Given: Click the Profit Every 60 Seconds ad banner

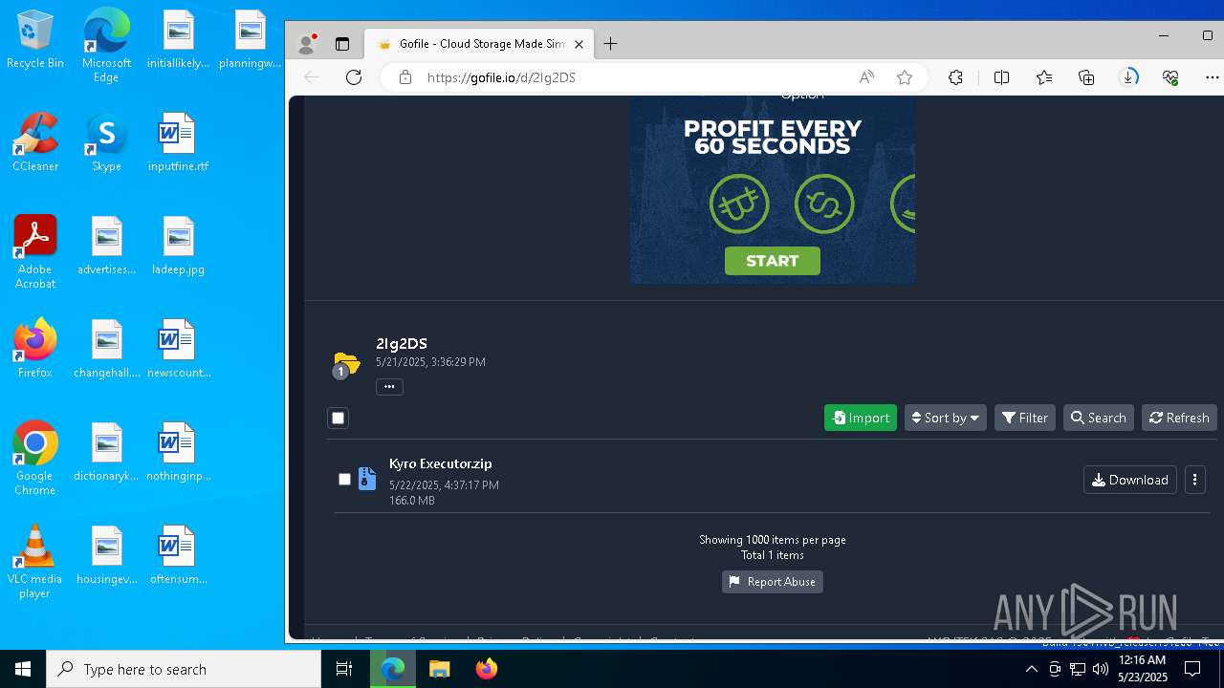Looking at the screenshot, I should pos(773,189).
